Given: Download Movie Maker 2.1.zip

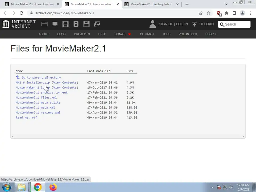Looking at the screenshot, I should 33,87.
